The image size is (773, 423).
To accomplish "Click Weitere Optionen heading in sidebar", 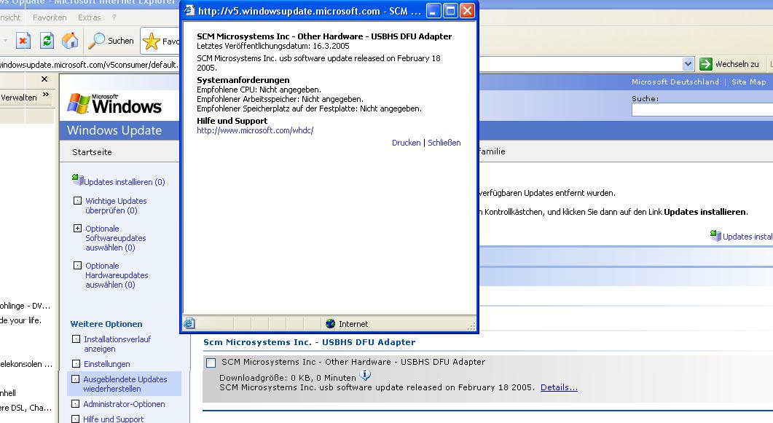I will pyautogui.click(x=106, y=324).
